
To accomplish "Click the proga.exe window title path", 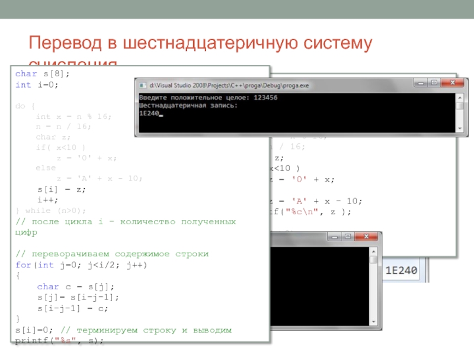I will pyautogui.click(x=229, y=85).
